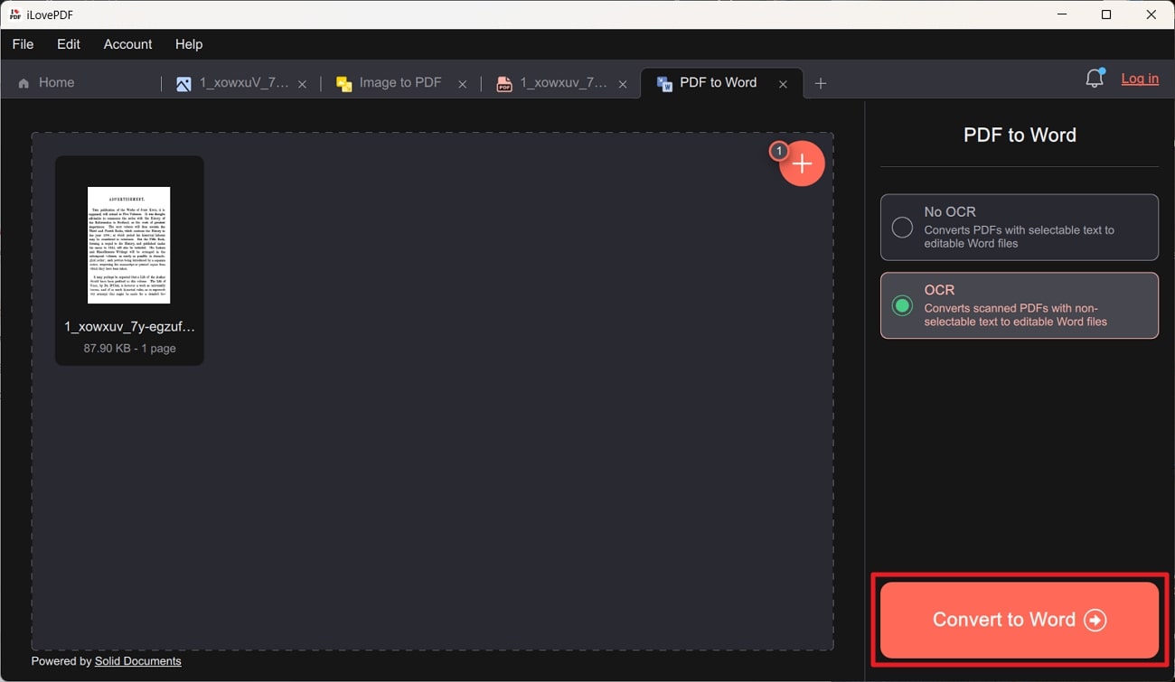The image size is (1175, 682).
Task: Click the PDF to Word tab icon
Action: pyautogui.click(x=664, y=84)
